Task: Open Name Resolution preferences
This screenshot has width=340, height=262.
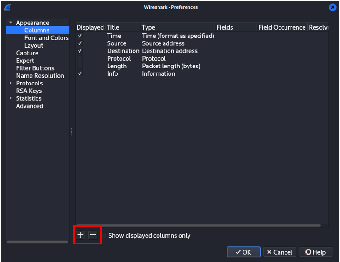Action: pyautogui.click(x=40, y=76)
